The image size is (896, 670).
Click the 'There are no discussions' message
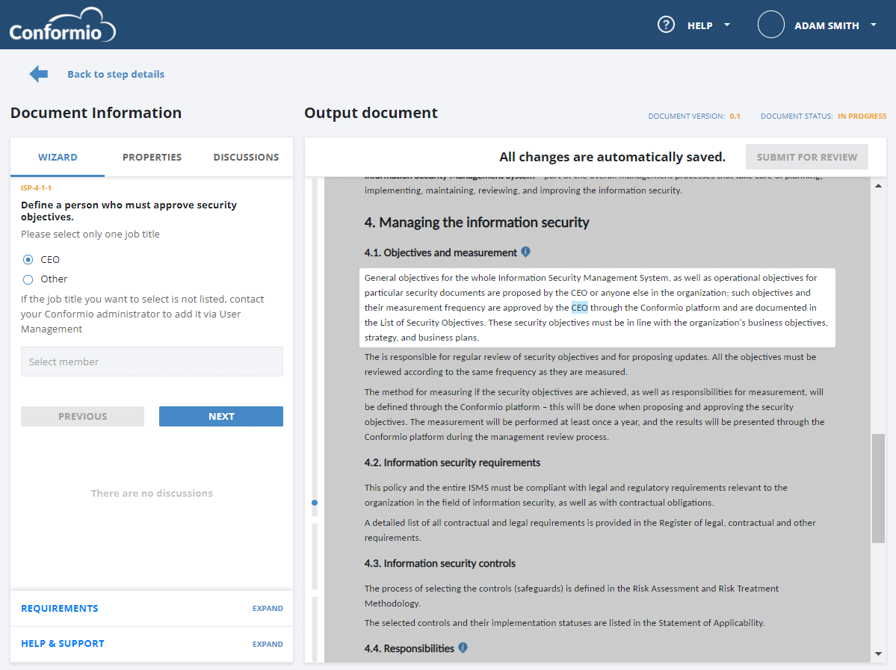[152, 493]
